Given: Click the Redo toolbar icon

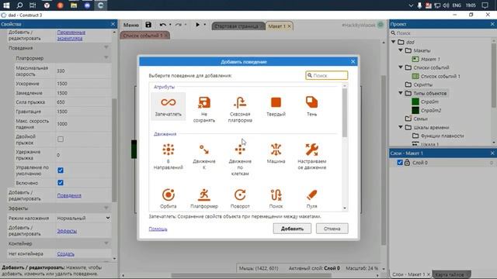Looking at the screenshot, I should (179, 25).
